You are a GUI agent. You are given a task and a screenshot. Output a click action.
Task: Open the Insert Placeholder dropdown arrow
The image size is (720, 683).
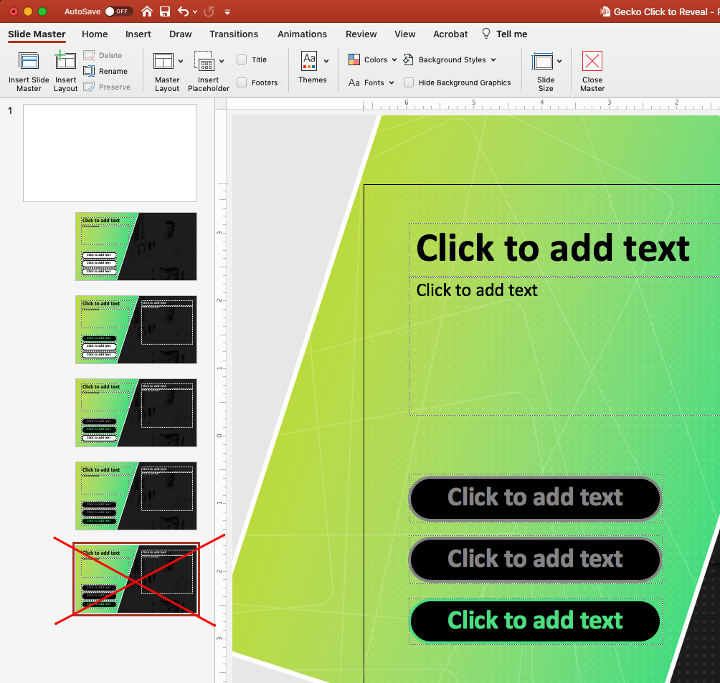tap(222, 60)
